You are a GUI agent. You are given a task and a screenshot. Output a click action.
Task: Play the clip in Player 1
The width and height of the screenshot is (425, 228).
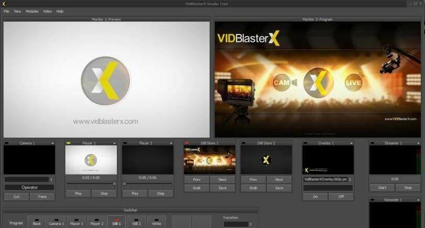(x=78, y=193)
